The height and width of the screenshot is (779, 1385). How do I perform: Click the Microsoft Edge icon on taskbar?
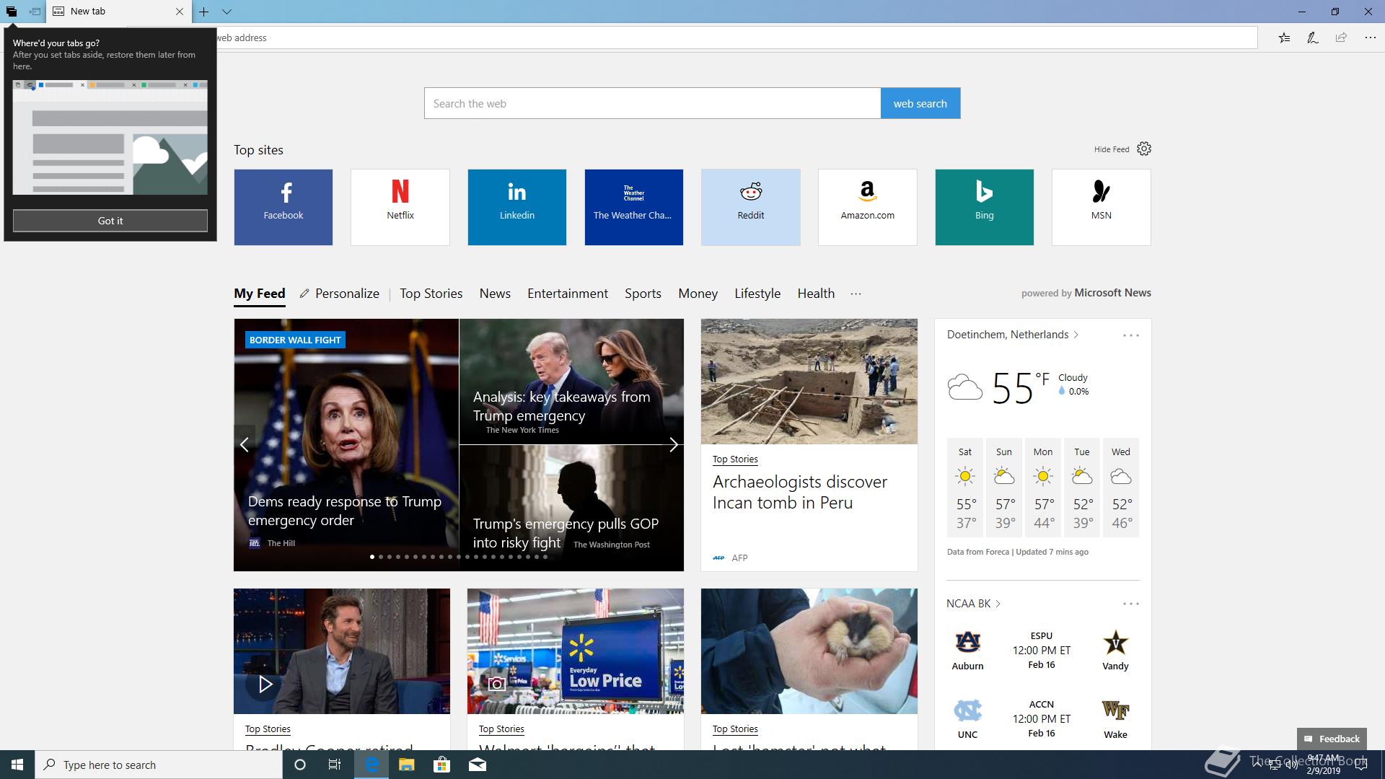click(371, 765)
